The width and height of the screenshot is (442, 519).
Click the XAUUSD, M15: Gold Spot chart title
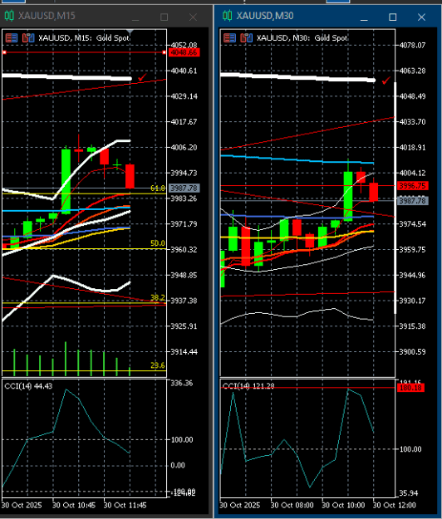click(84, 38)
